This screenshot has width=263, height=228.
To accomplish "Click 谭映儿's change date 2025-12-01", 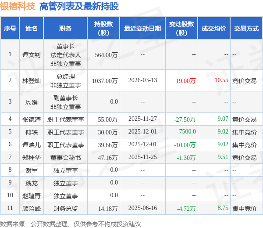I will point(142,144).
